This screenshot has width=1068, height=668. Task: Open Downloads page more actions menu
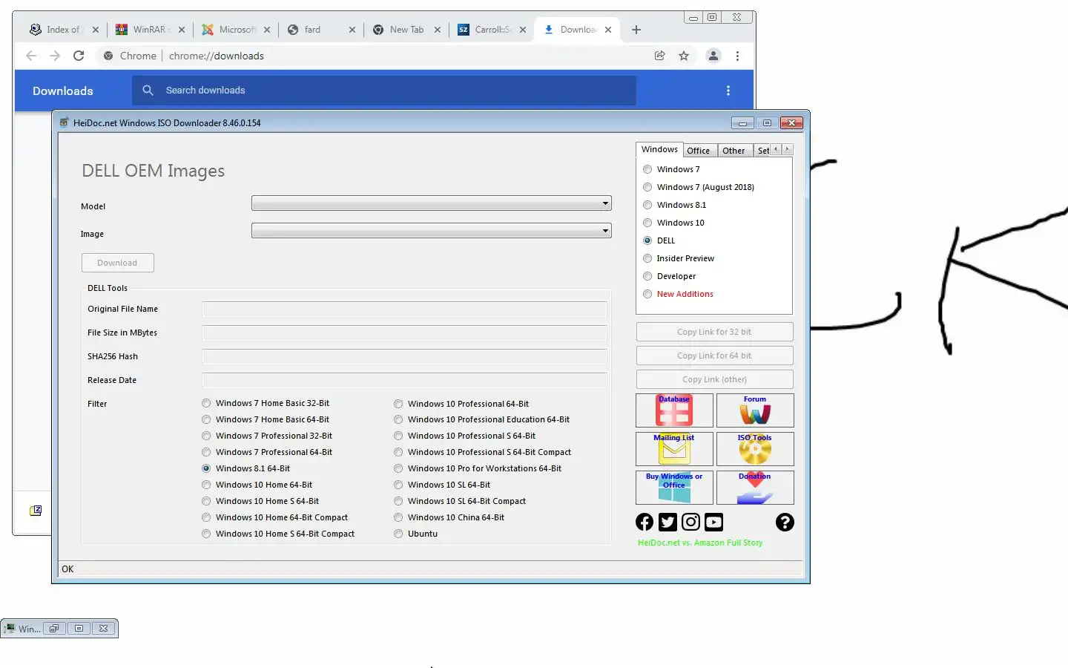(x=728, y=91)
